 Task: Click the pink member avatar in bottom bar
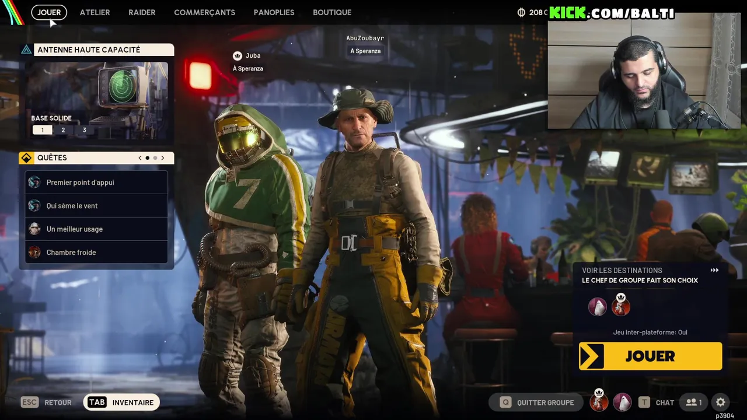623,402
